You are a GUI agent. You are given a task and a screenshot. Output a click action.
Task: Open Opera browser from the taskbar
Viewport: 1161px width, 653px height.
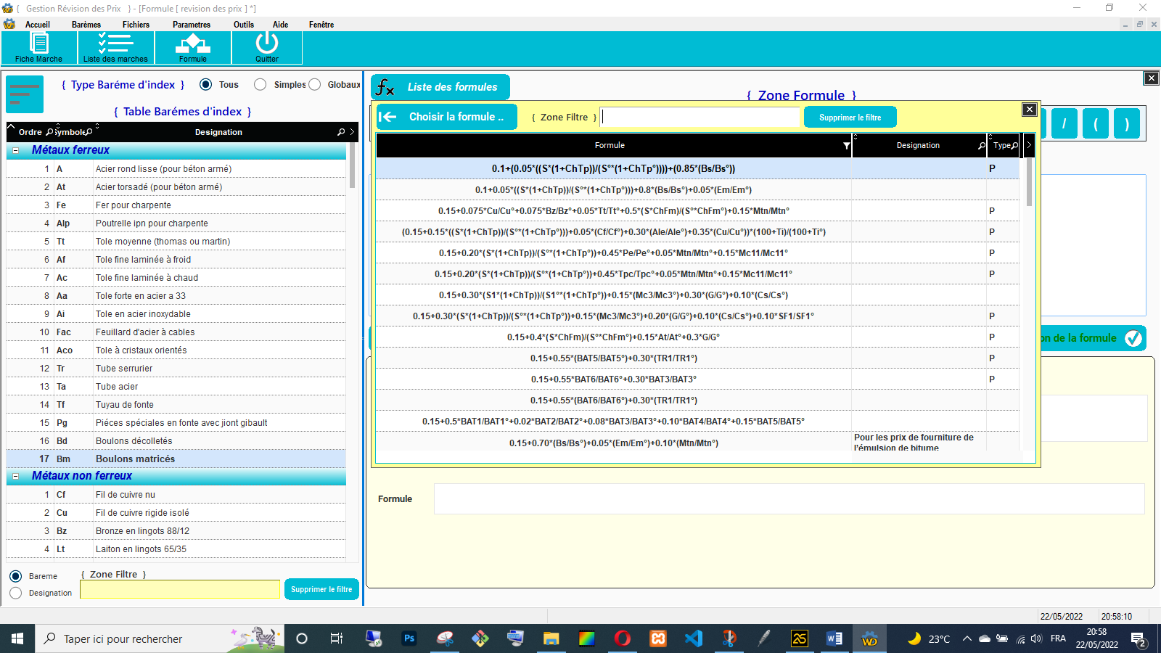point(622,638)
